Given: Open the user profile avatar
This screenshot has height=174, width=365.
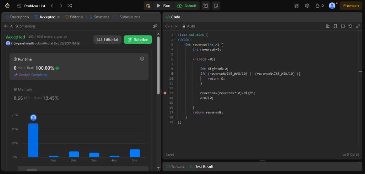Looking at the screenshot, I should coord(332,6).
